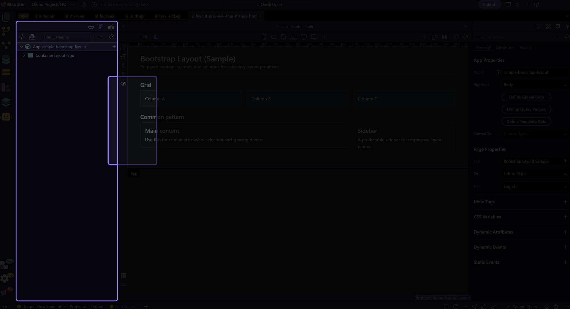Click the Publish button
Image resolution: width=570 pixels, height=309 pixels.
pyautogui.click(x=489, y=4)
